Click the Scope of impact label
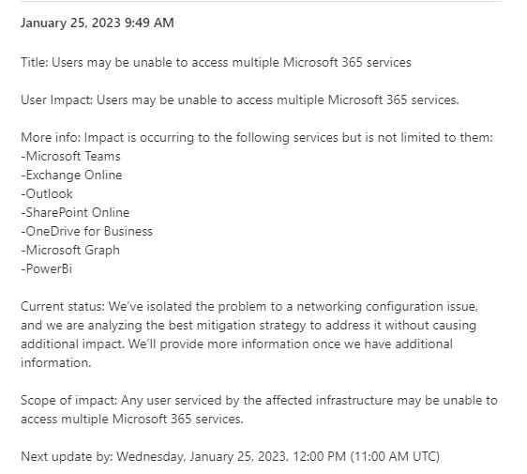Screen dimensions: 527x474 68,401
